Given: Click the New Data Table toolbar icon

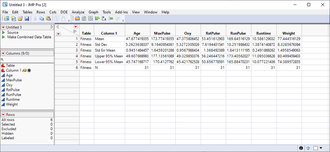Looking at the screenshot, I should 6,19.
